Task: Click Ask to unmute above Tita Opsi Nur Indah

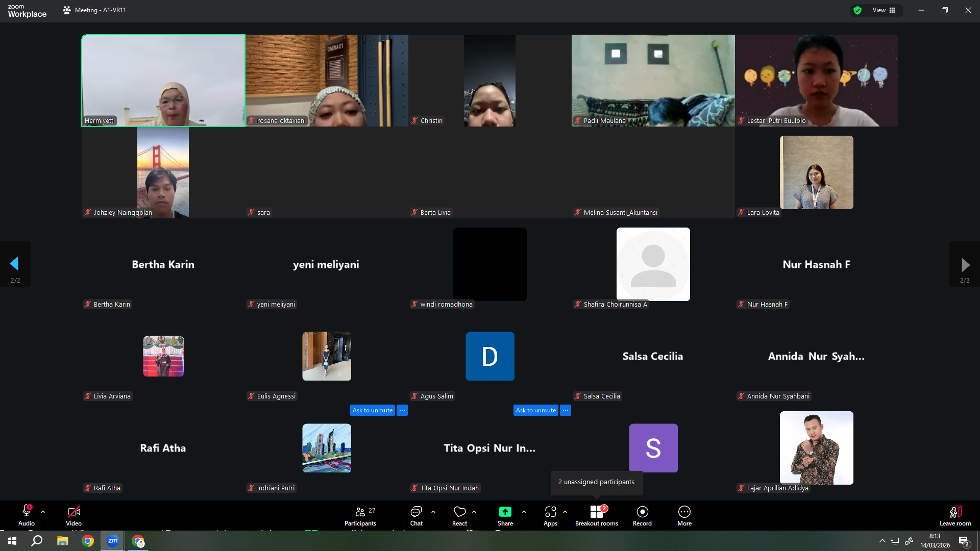Action: (x=536, y=410)
